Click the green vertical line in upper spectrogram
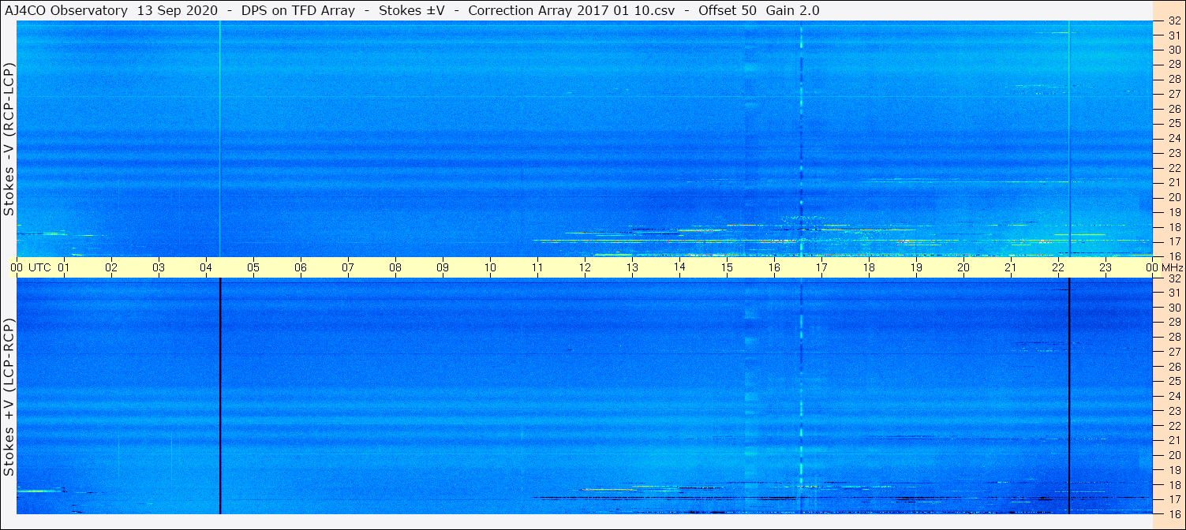The width and height of the screenshot is (1186, 530). (219, 138)
